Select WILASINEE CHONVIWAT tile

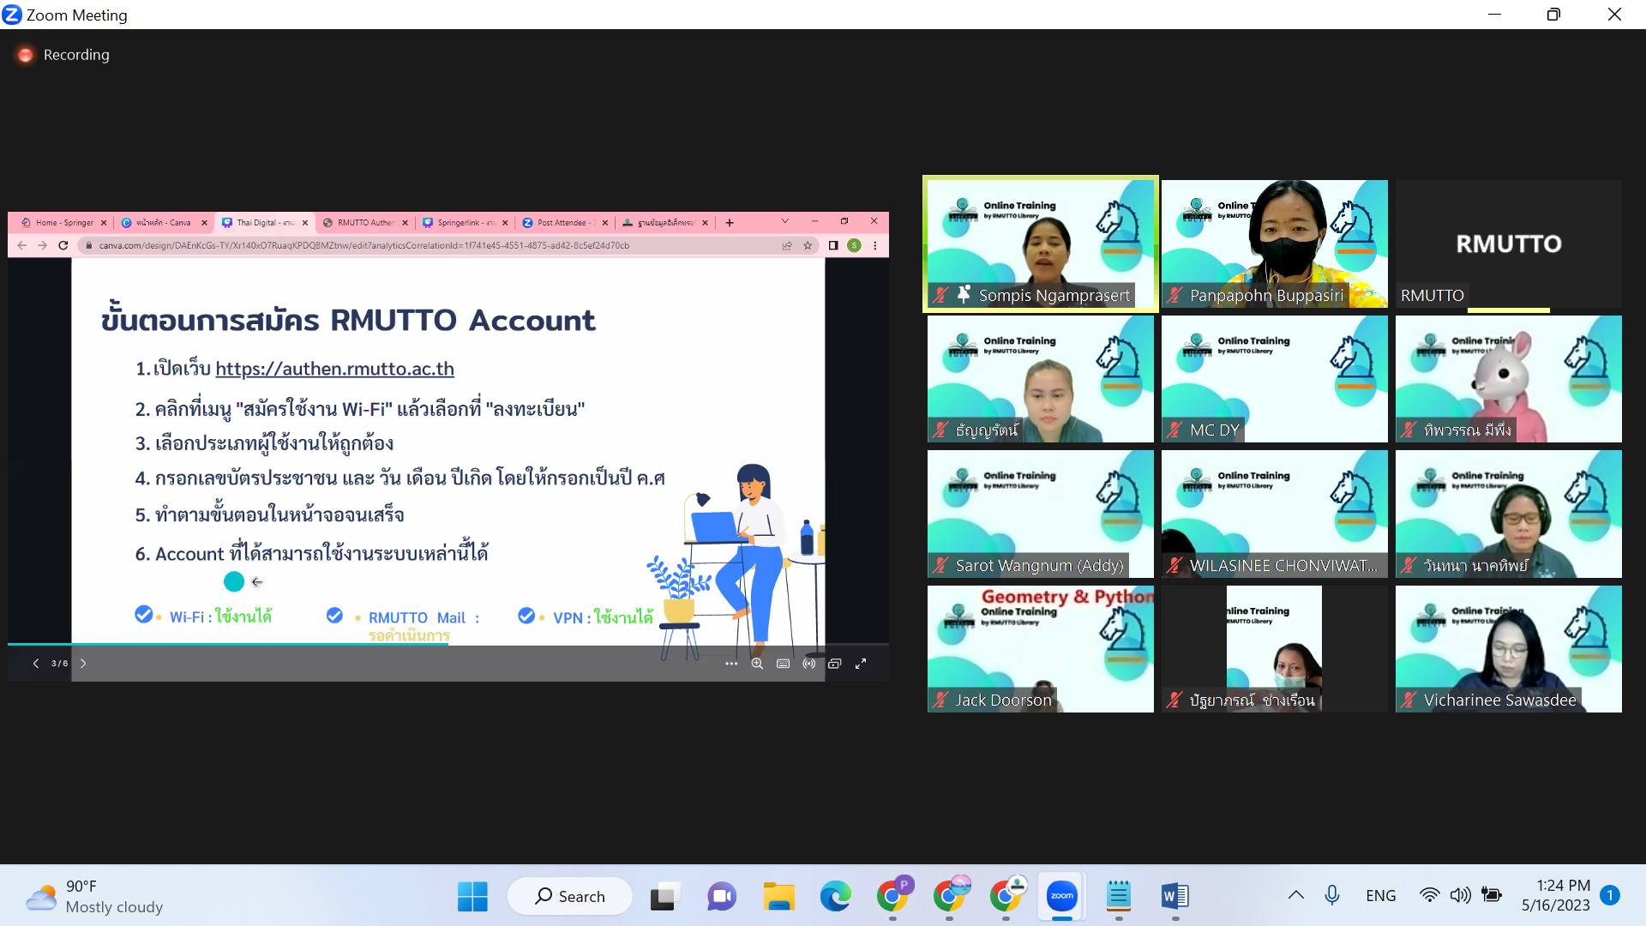(1275, 514)
